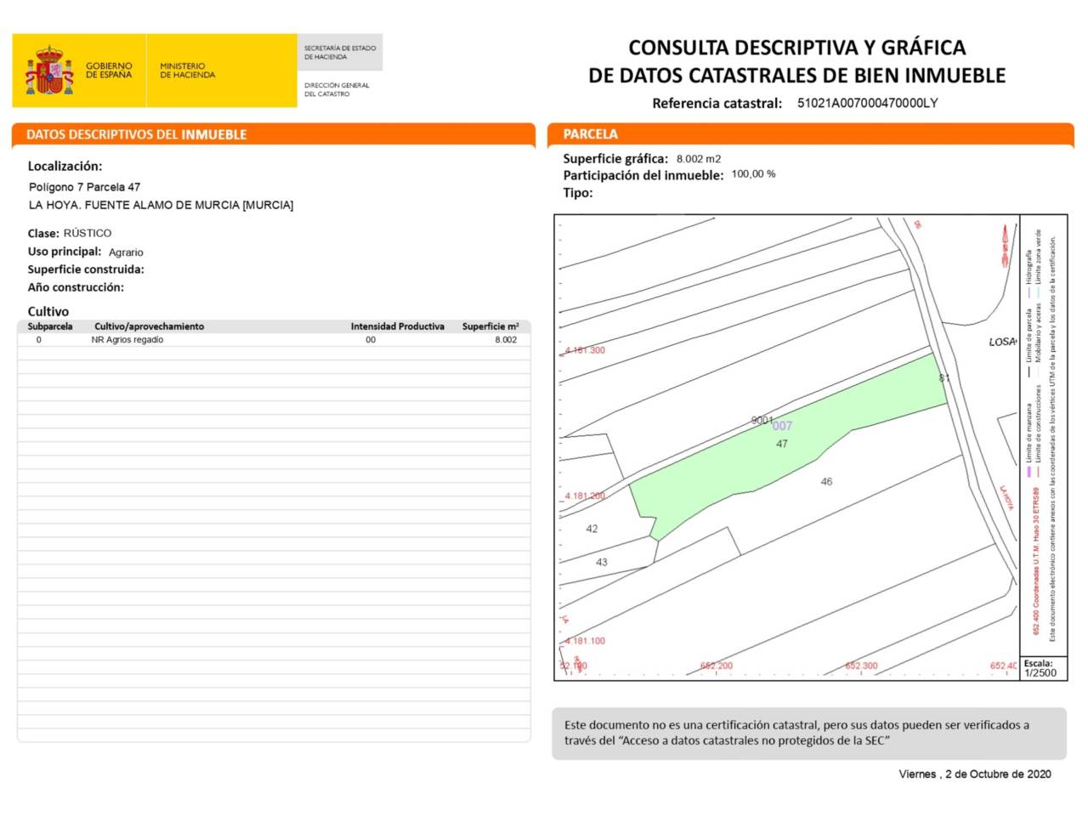Click the Spanish coat of arms emblem
1088x816 pixels.
pyautogui.click(x=49, y=71)
